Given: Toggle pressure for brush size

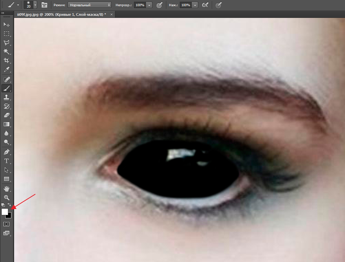Looking at the screenshot, I should coord(218,5).
